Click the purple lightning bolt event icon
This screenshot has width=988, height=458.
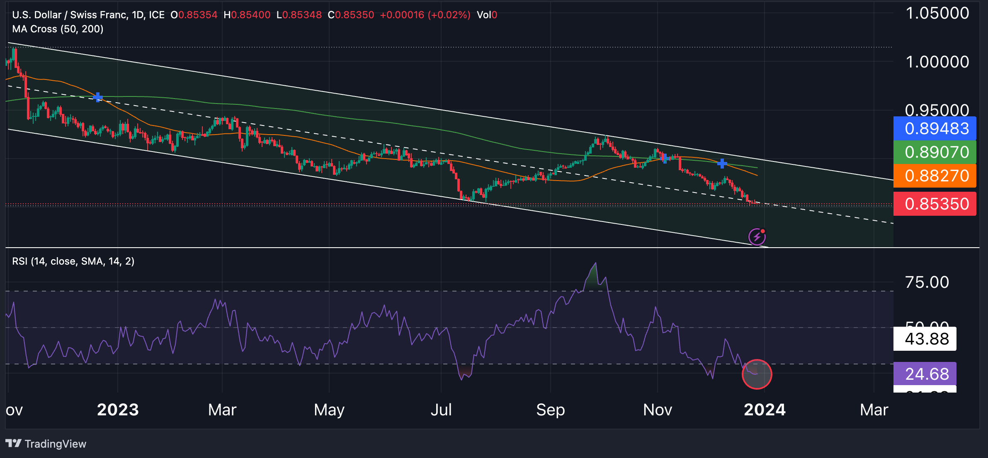tap(757, 237)
